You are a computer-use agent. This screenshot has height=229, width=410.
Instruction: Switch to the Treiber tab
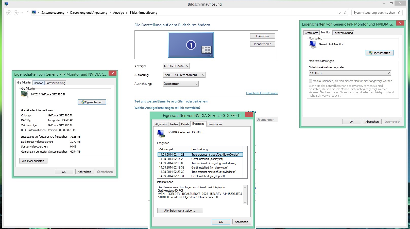(x=174, y=124)
